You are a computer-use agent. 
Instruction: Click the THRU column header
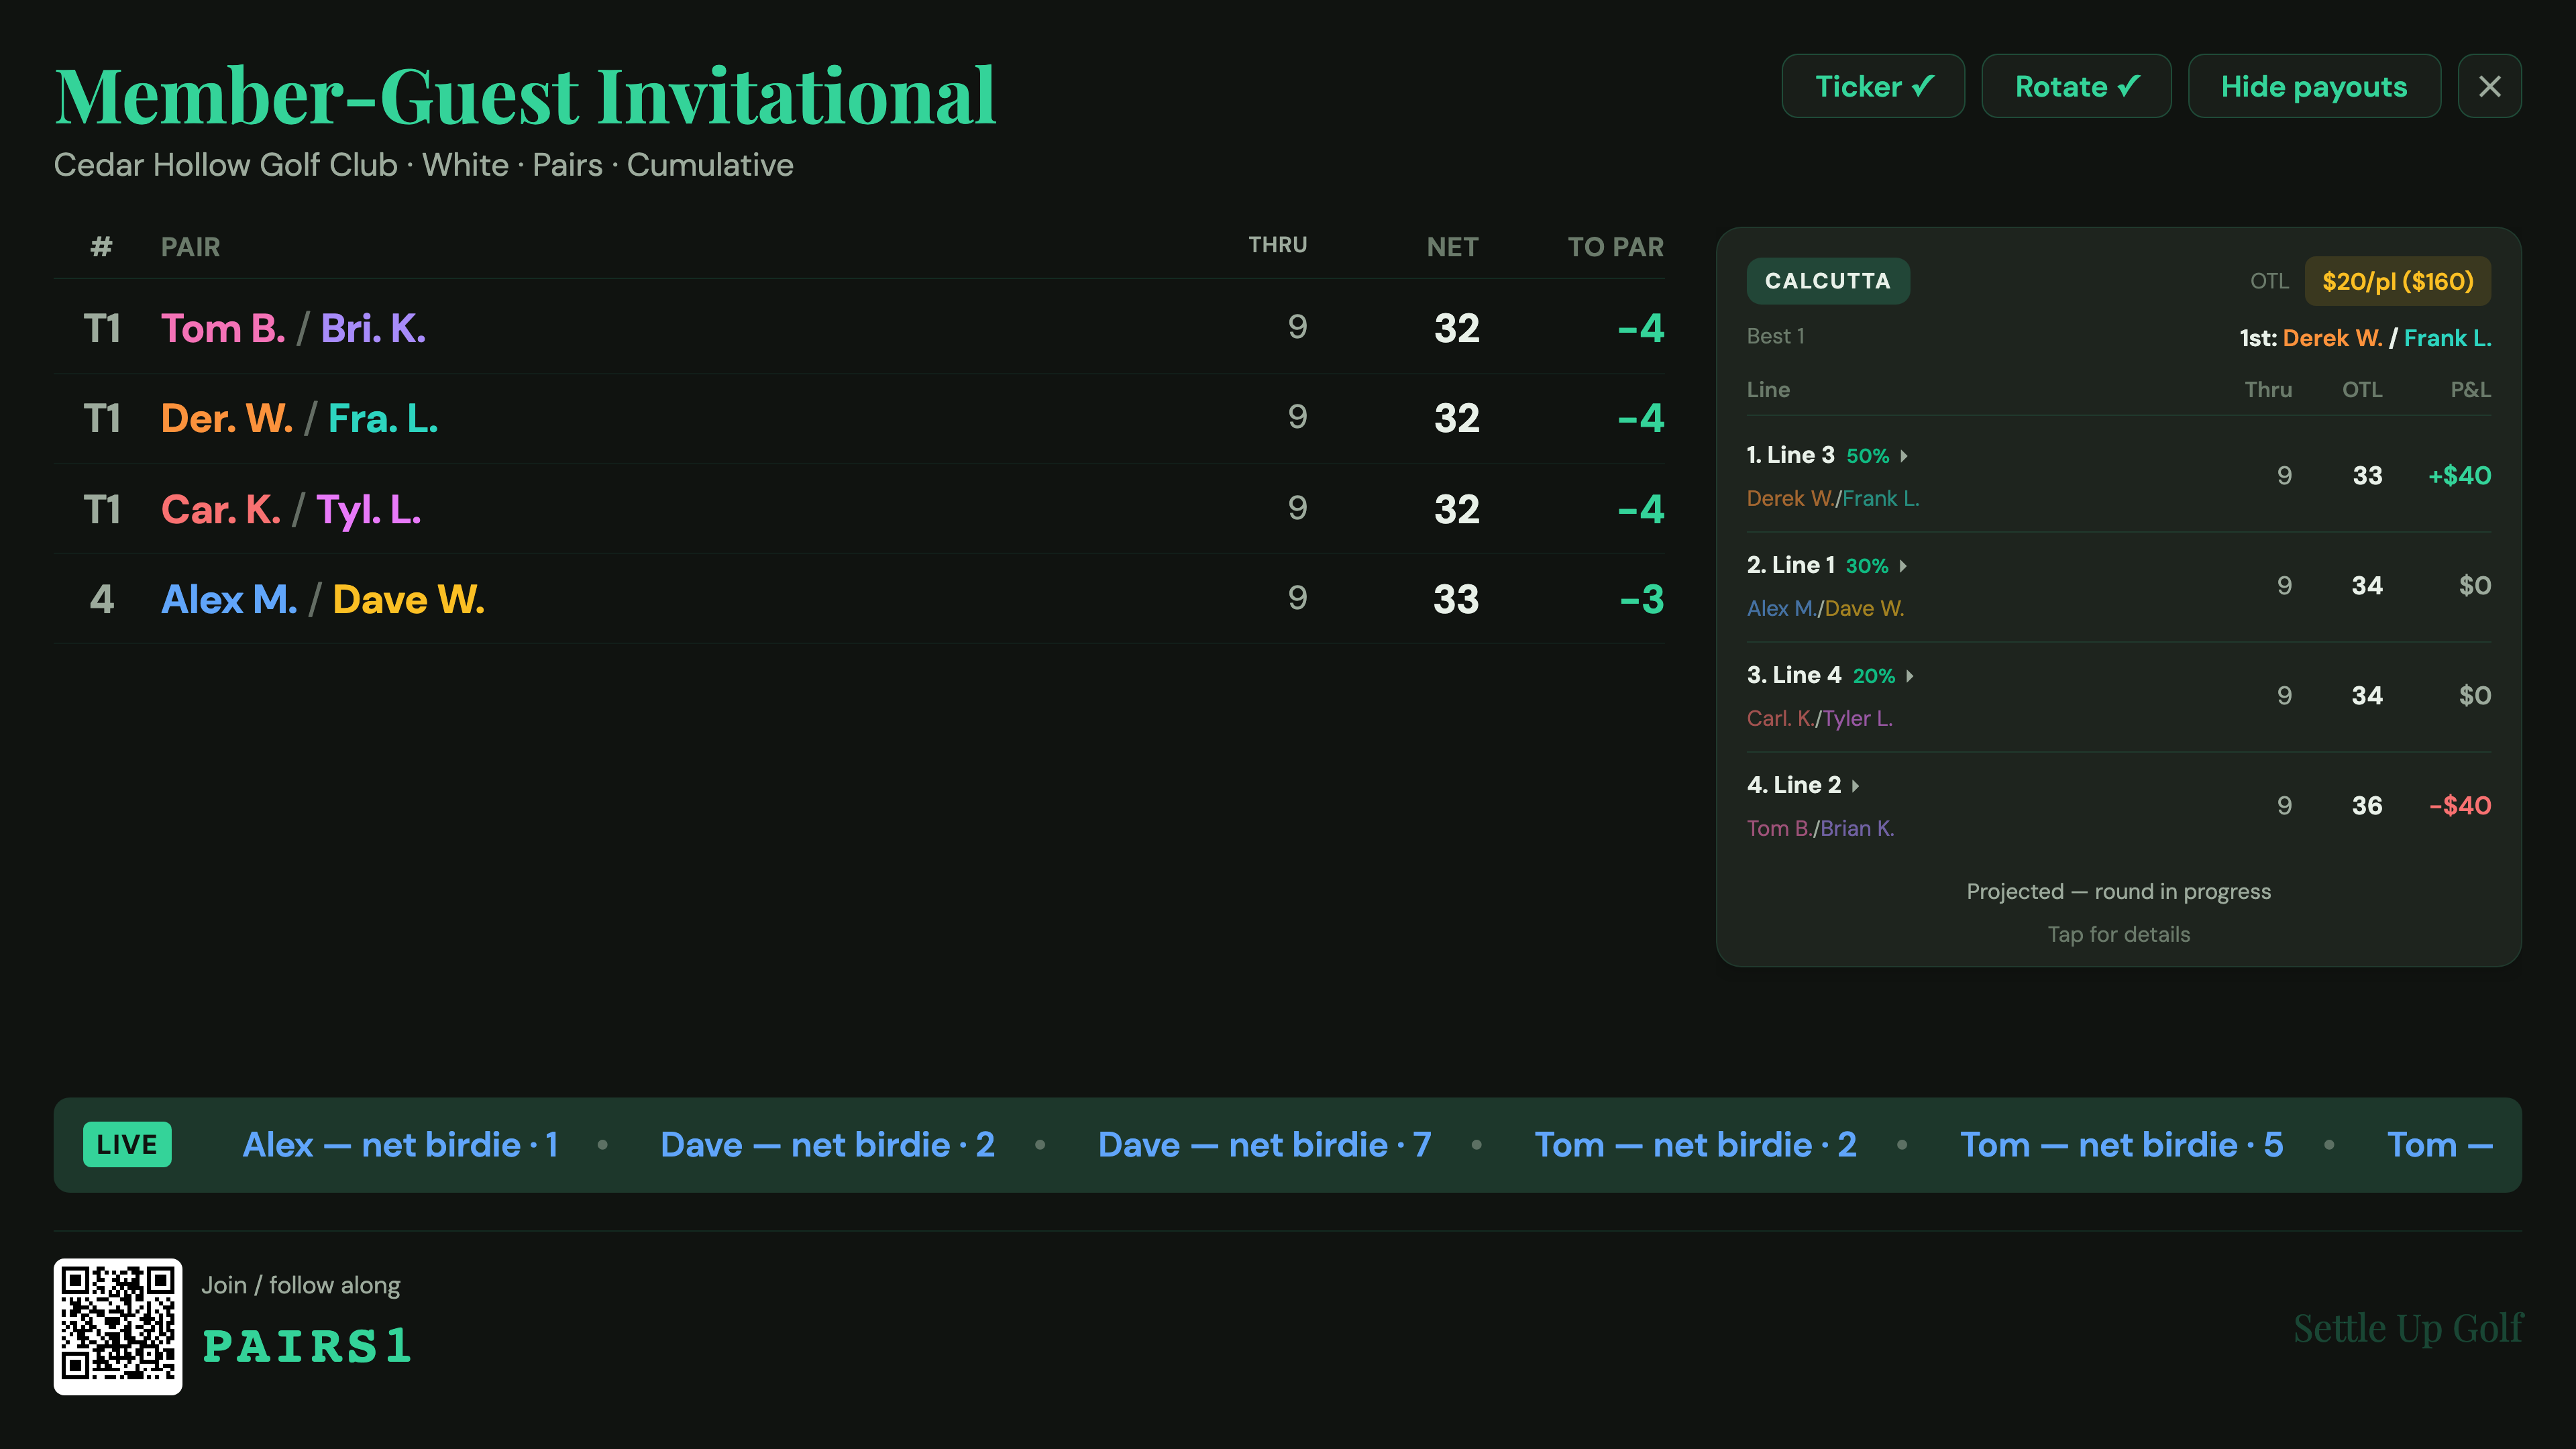(x=1277, y=245)
